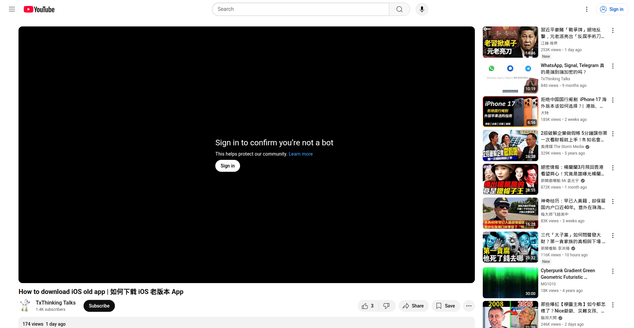The height and width of the screenshot is (328, 634).
Task: Open the settings three-dot menu in header
Action: pos(586,9)
